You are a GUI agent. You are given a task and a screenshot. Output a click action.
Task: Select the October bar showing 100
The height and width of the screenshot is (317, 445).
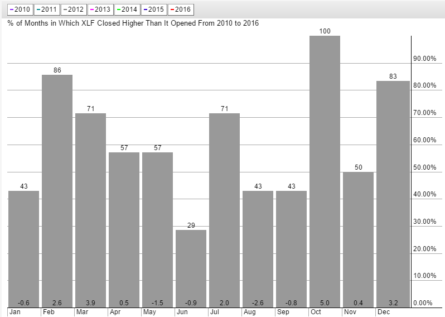[325, 171]
